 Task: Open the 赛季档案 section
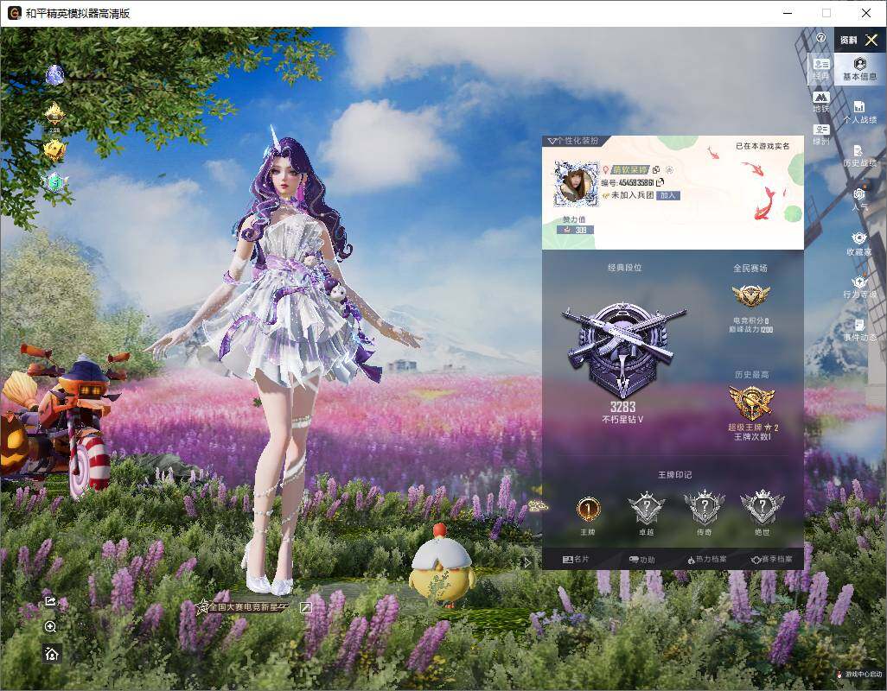pos(771,560)
